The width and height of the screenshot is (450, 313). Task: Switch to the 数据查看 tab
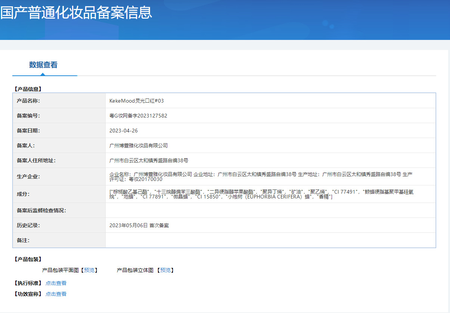pyautogui.click(x=43, y=65)
